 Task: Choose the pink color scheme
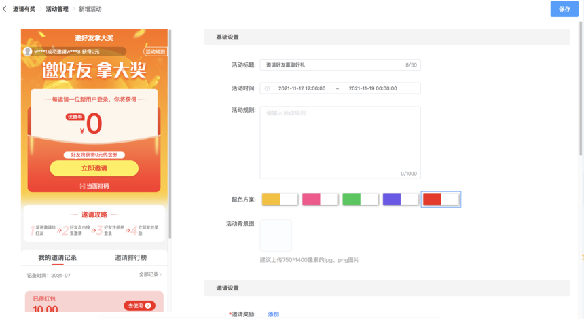tap(320, 200)
